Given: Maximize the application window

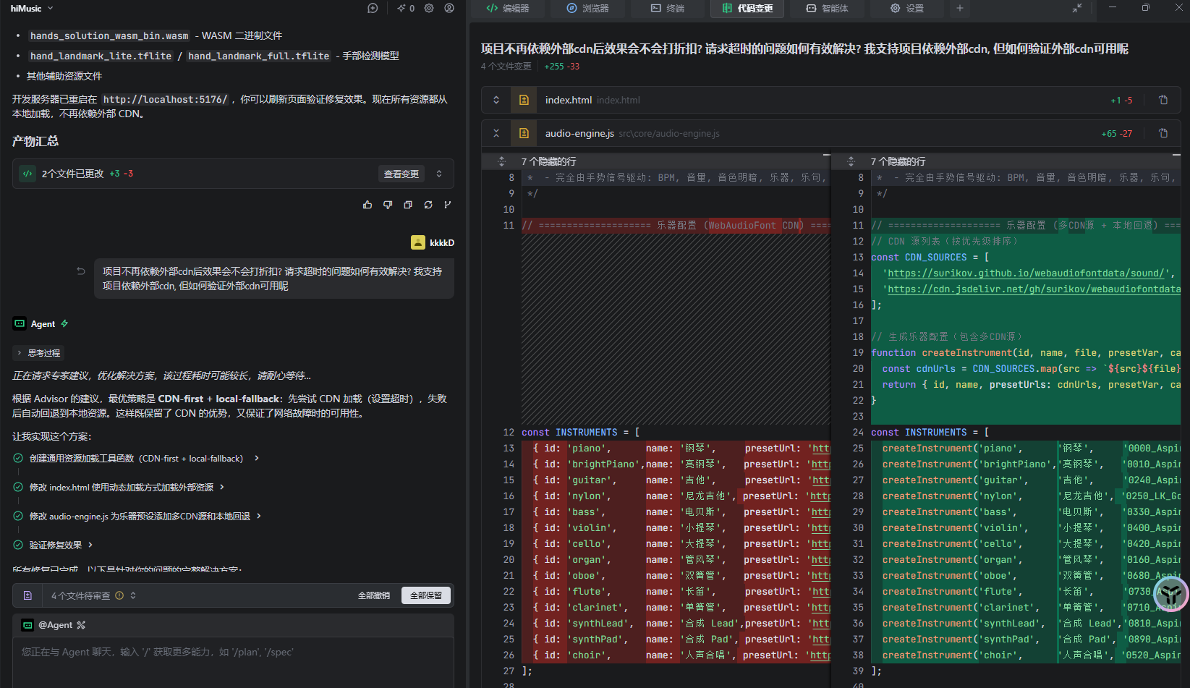Looking at the screenshot, I should [x=1145, y=8].
